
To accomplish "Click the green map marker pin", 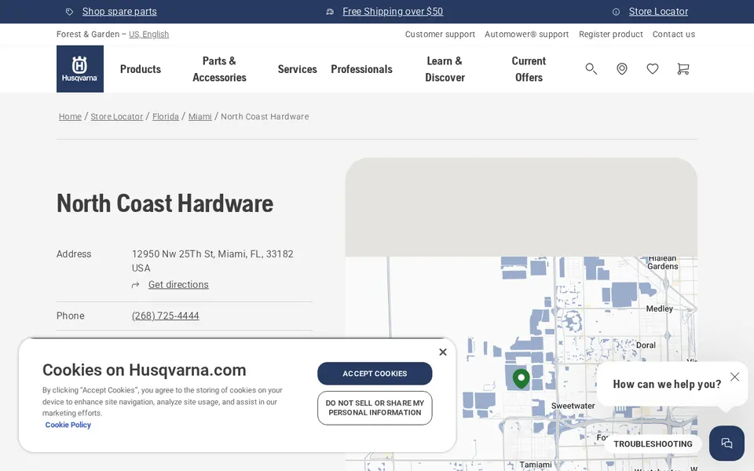I will 522,378.
